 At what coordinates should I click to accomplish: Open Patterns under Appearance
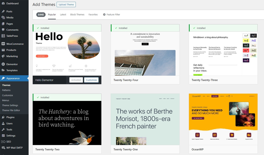click(x=6, y=90)
